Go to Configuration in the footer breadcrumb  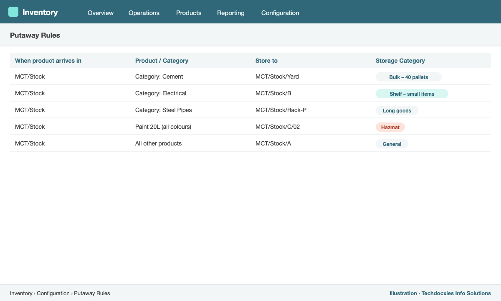click(x=53, y=293)
